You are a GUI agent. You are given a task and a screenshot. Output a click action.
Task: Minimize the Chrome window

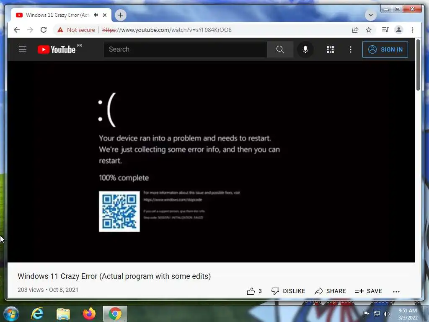386,9
